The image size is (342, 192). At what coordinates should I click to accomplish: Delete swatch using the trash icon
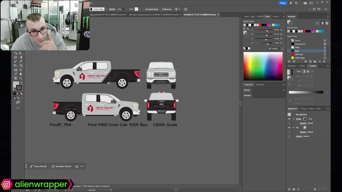[x=324, y=62]
